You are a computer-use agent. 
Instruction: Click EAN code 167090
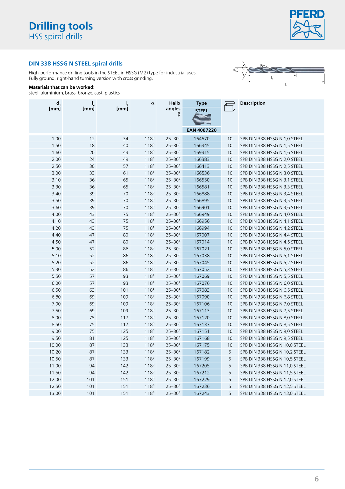pos(202,297)
